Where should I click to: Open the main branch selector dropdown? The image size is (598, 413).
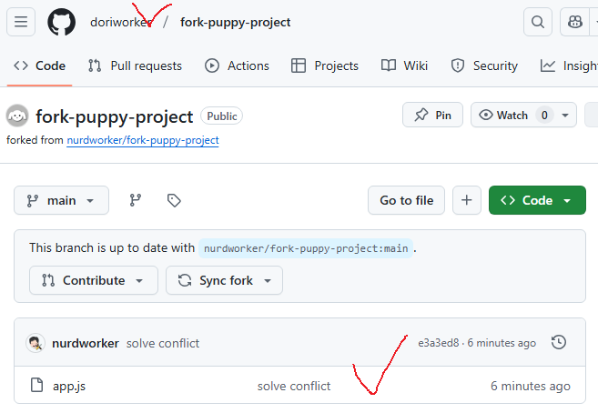61,200
